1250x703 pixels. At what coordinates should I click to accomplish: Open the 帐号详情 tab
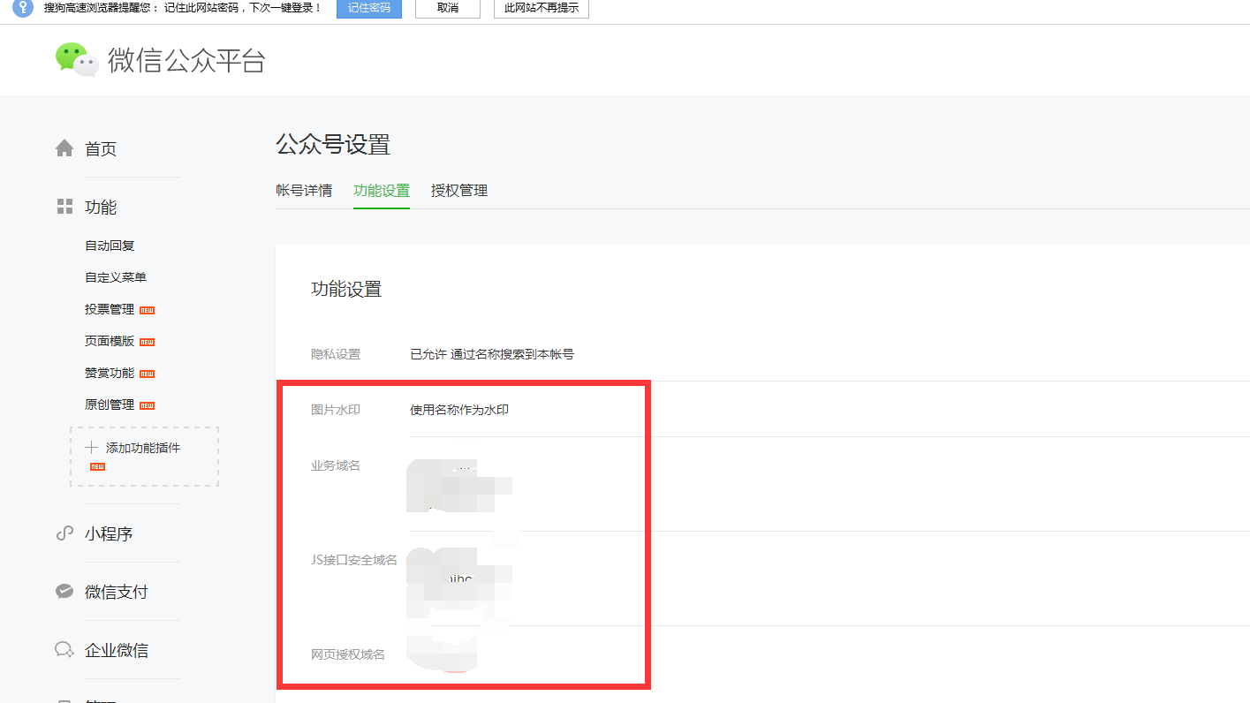(x=304, y=190)
